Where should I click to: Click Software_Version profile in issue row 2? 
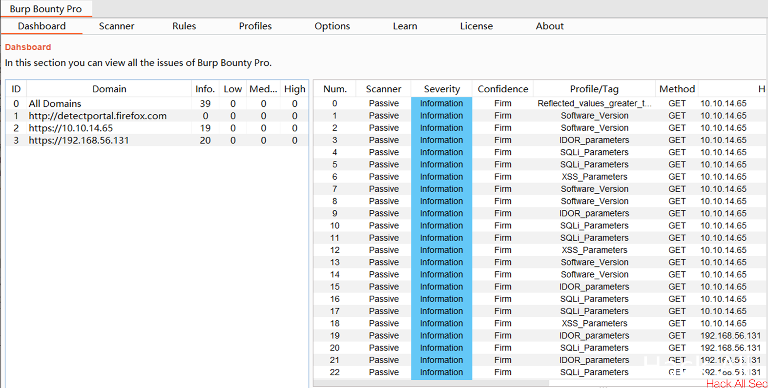point(594,128)
